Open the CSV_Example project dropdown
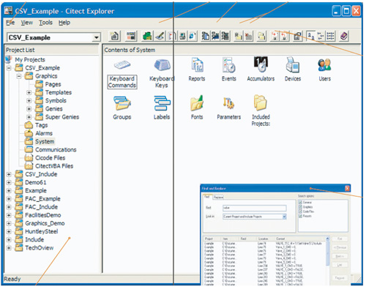 (97, 37)
